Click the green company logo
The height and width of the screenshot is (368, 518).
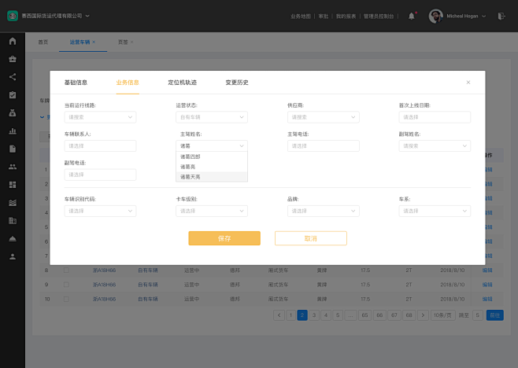(13, 16)
